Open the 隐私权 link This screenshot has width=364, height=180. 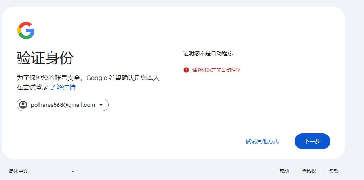click(309, 171)
